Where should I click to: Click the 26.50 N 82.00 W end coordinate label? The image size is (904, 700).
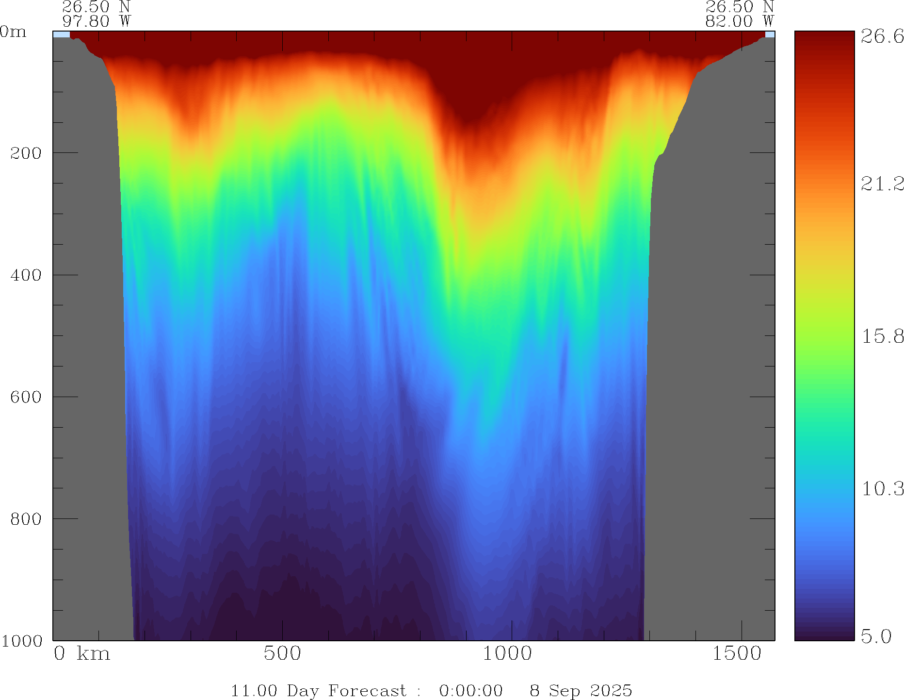pos(739,14)
